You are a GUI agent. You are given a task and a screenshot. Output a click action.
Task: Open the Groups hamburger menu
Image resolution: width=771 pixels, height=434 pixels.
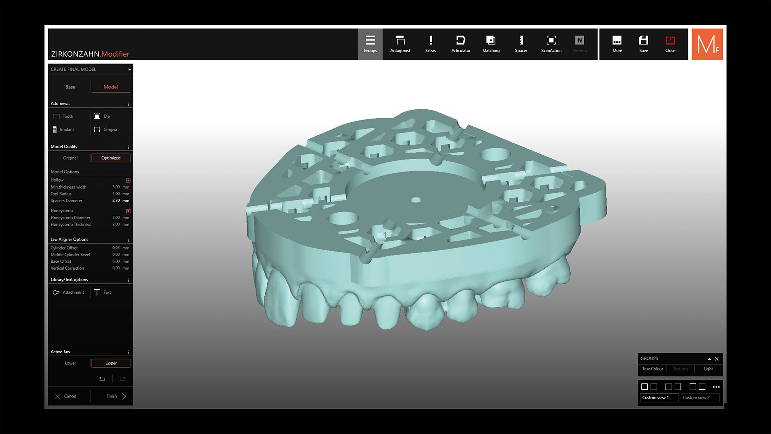tap(370, 41)
